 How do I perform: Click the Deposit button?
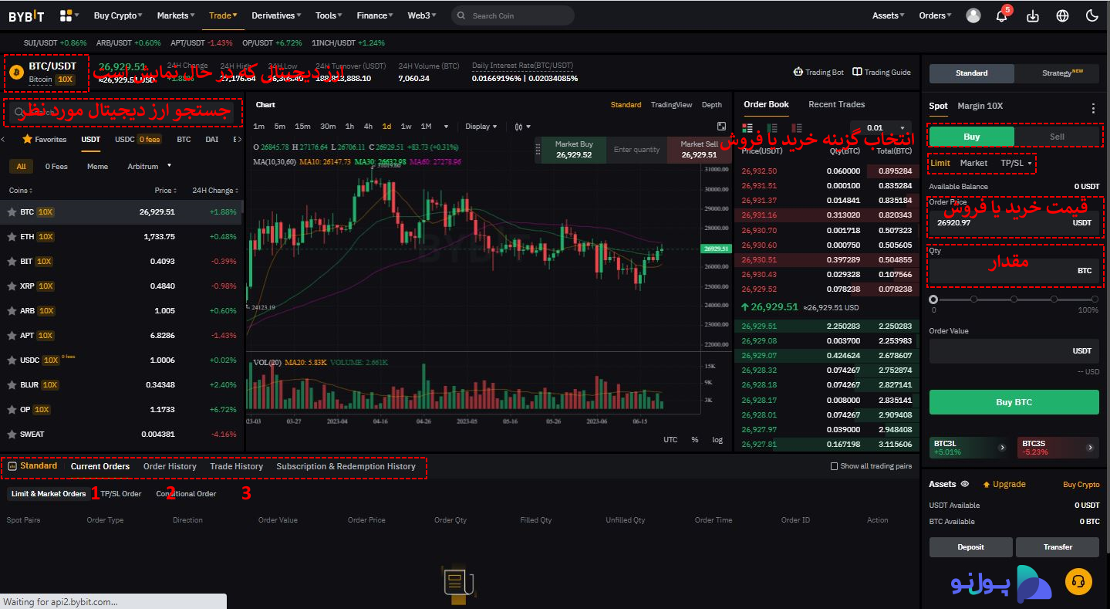click(970, 546)
